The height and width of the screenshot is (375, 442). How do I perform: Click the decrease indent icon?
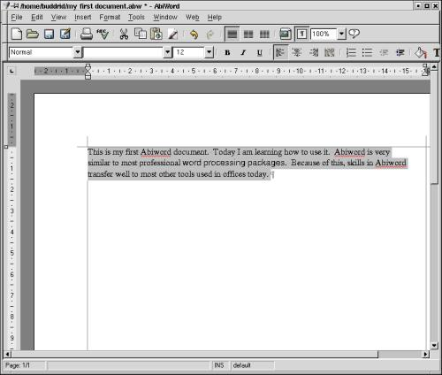384,52
